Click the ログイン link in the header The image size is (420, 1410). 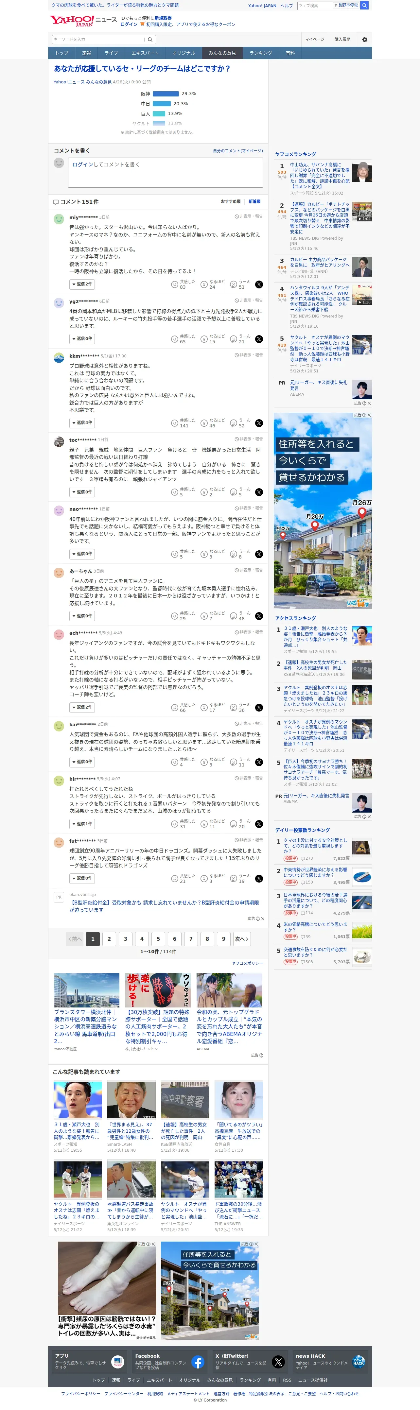(129, 25)
